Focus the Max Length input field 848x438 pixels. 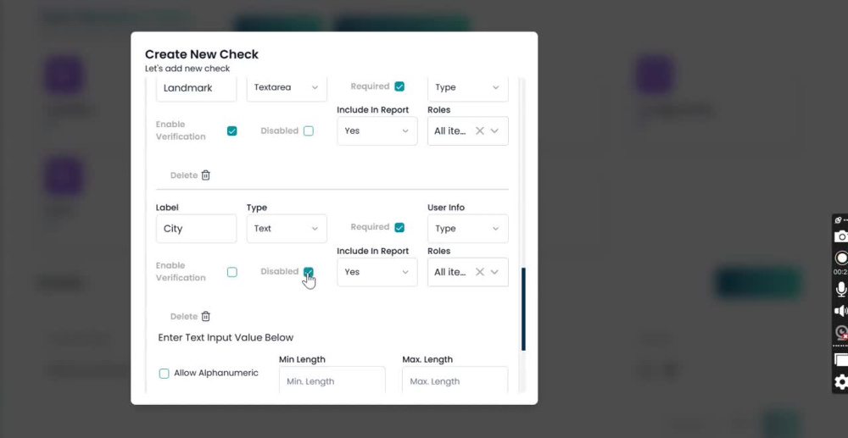[455, 380]
